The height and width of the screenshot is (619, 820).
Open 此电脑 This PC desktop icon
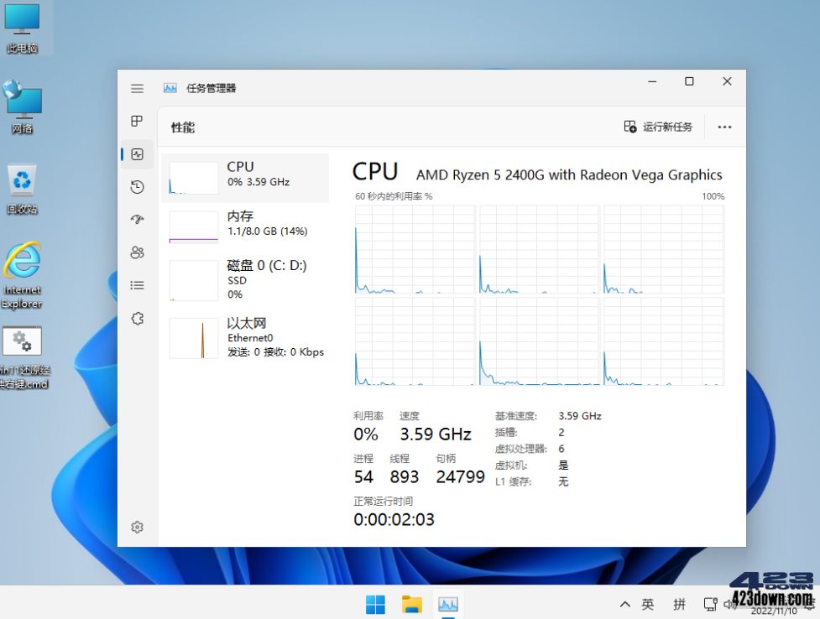tap(22, 29)
